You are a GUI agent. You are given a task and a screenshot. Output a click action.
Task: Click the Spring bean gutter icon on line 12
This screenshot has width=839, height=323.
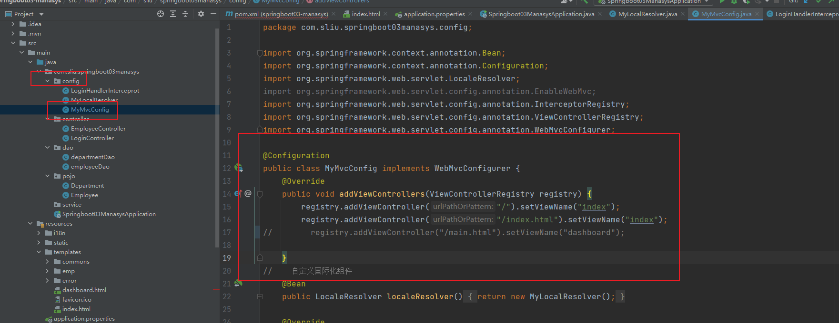coord(239,168)
